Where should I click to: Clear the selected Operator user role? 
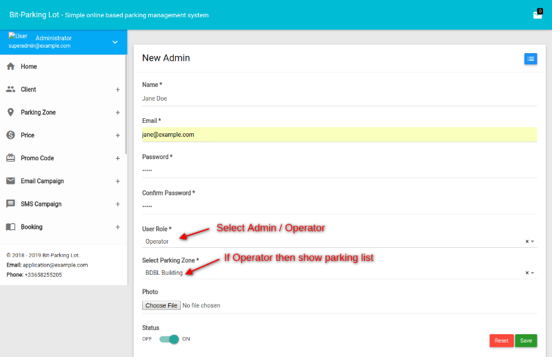(x=526, y=242)
